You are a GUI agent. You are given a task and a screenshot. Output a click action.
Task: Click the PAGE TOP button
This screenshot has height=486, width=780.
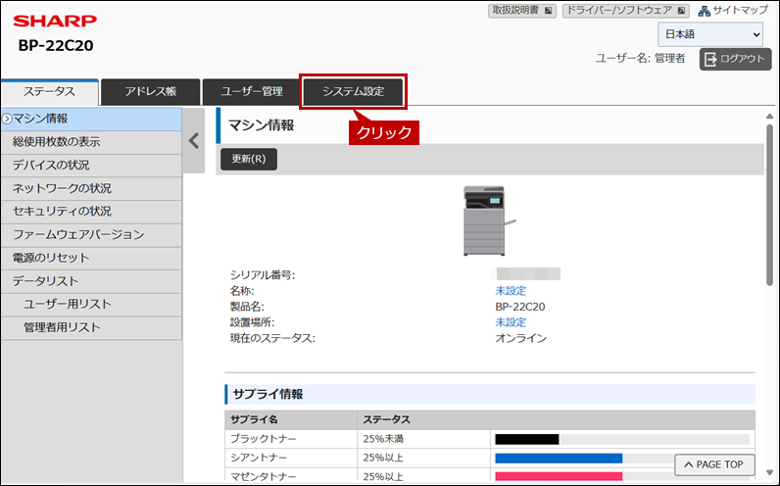714,464
